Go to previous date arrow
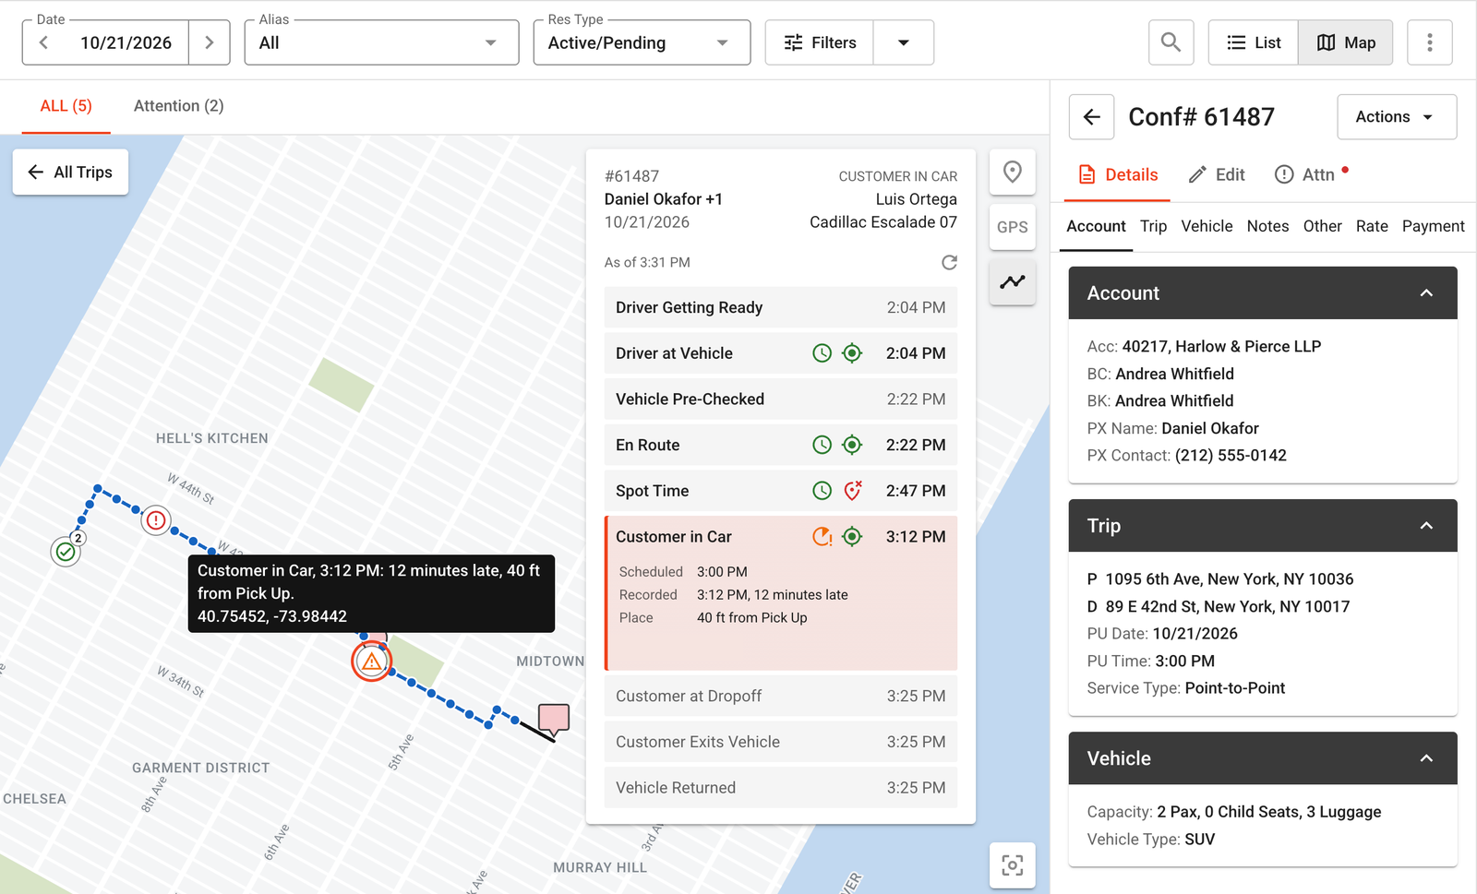 pyautogui.click(x=43, y=42)
